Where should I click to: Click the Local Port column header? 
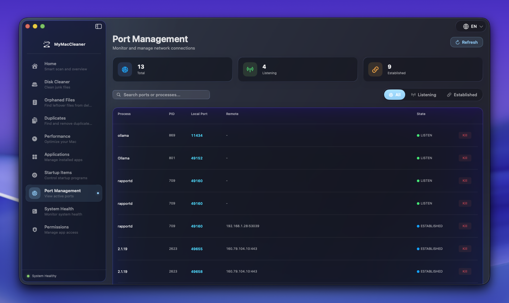coord(199,114)
